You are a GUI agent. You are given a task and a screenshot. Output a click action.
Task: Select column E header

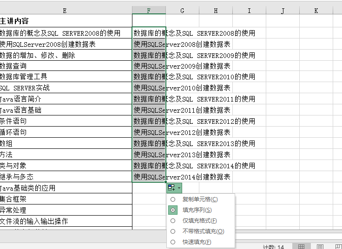pos(65,11)
